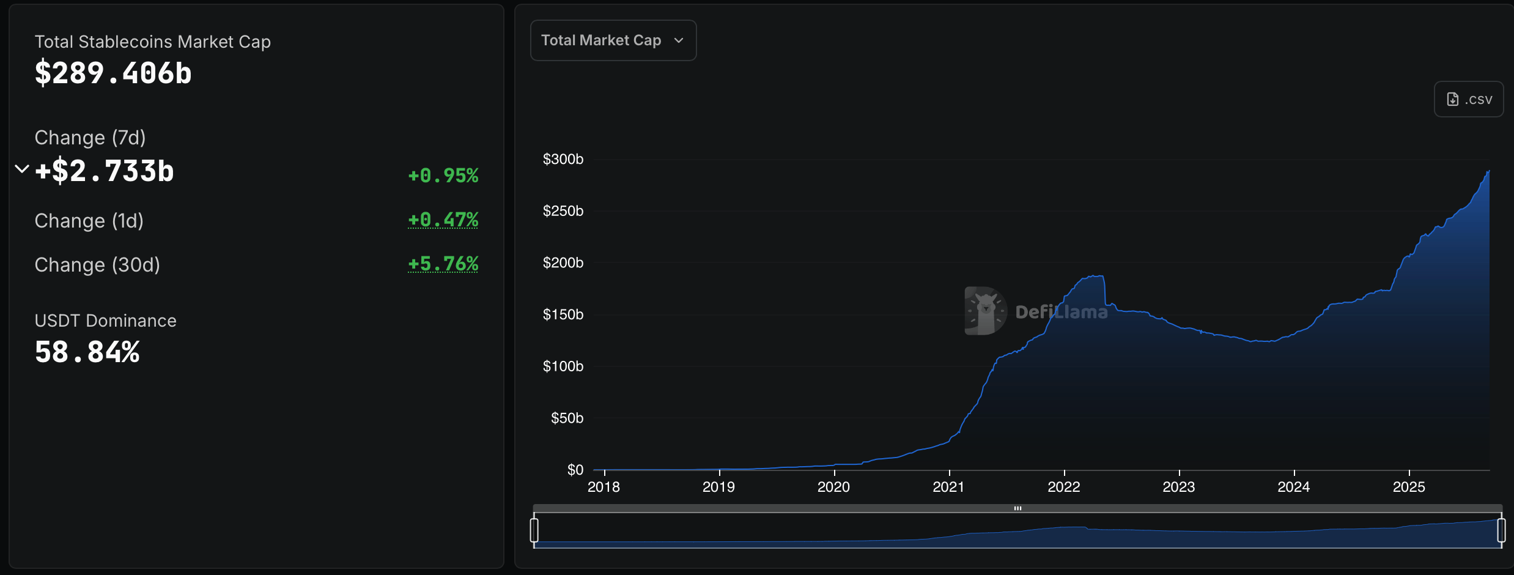Click the 2022 label on the chart axis
The height and width of the screenshot is (575, 1514).
[x=1064, y=487]
